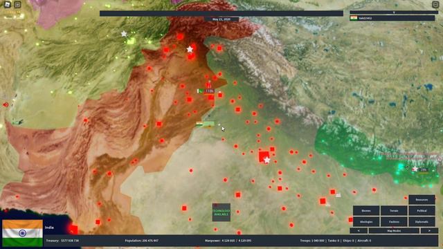Click the Troops, Tanks, Ships, Aircraft summary
This screenshot has width=443, height=249.
tap(336, 241)
